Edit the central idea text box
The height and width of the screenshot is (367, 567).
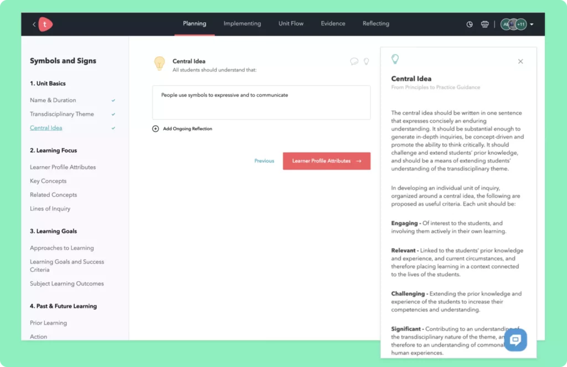(x=261, y=102)
